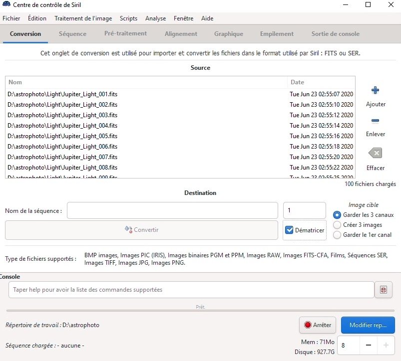Select Garder les 3 canaux option
401x361 pixels.
coord(337,215)
